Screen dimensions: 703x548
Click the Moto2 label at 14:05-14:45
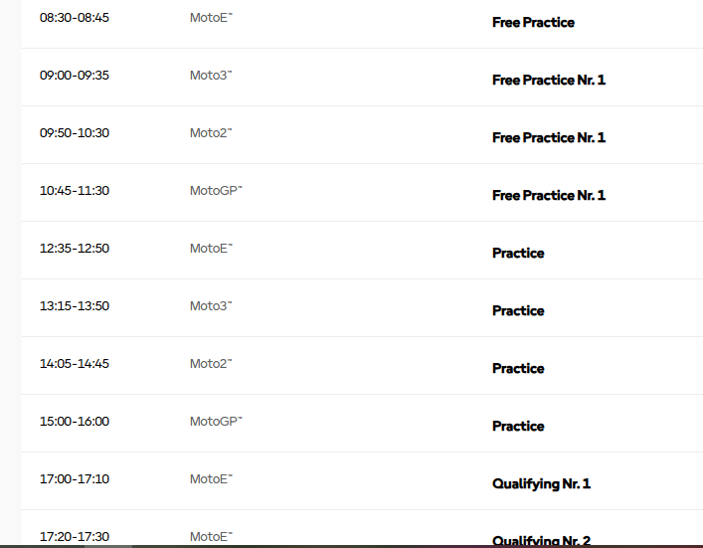click(211, 363)
